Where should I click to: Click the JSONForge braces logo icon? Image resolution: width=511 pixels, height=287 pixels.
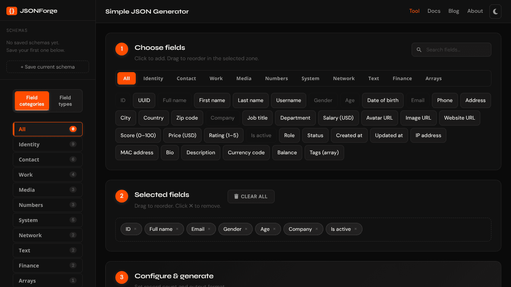coord(12,11)
